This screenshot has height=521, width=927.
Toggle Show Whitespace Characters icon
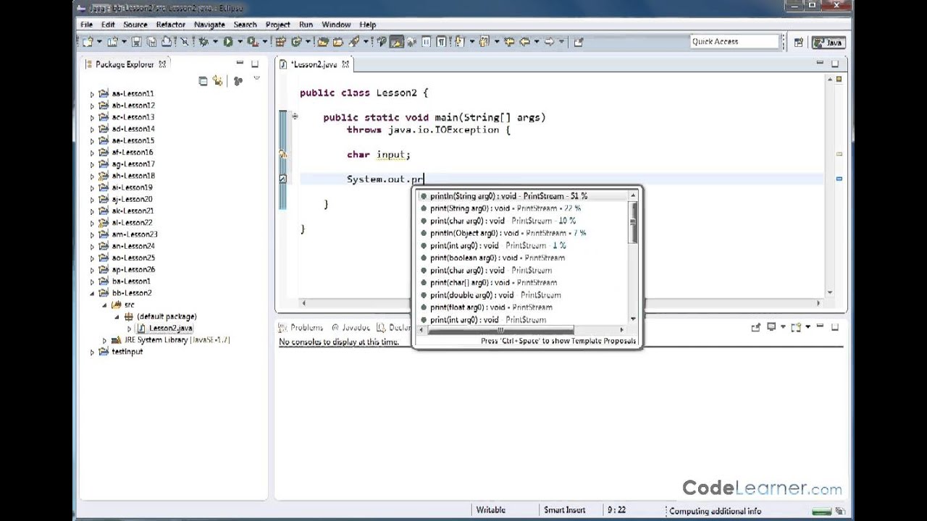[x=441, y=42]
